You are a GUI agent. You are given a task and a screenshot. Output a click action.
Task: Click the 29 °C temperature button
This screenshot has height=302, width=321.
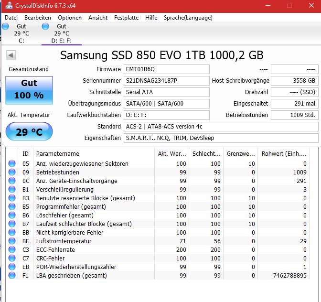[29, 132]
